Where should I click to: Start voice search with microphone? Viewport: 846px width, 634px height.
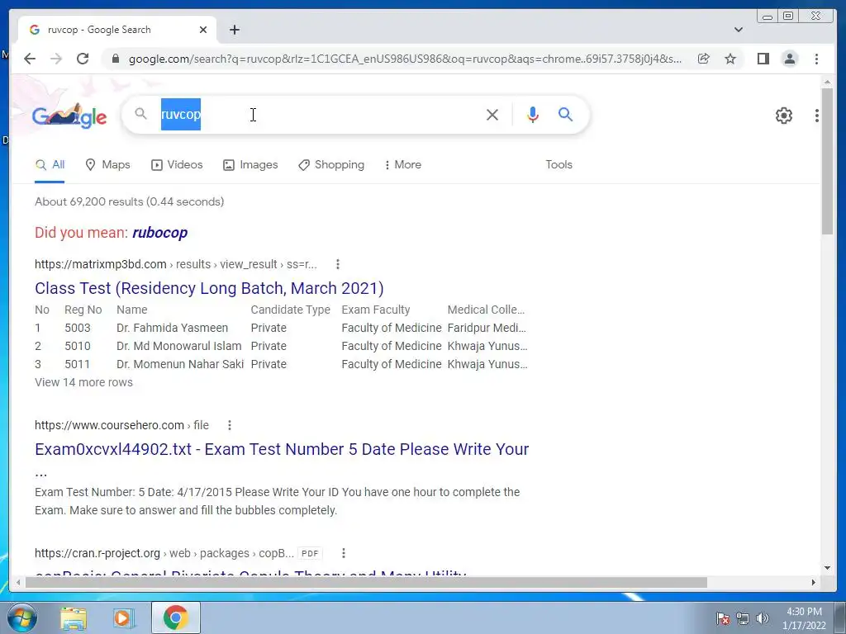533,114
